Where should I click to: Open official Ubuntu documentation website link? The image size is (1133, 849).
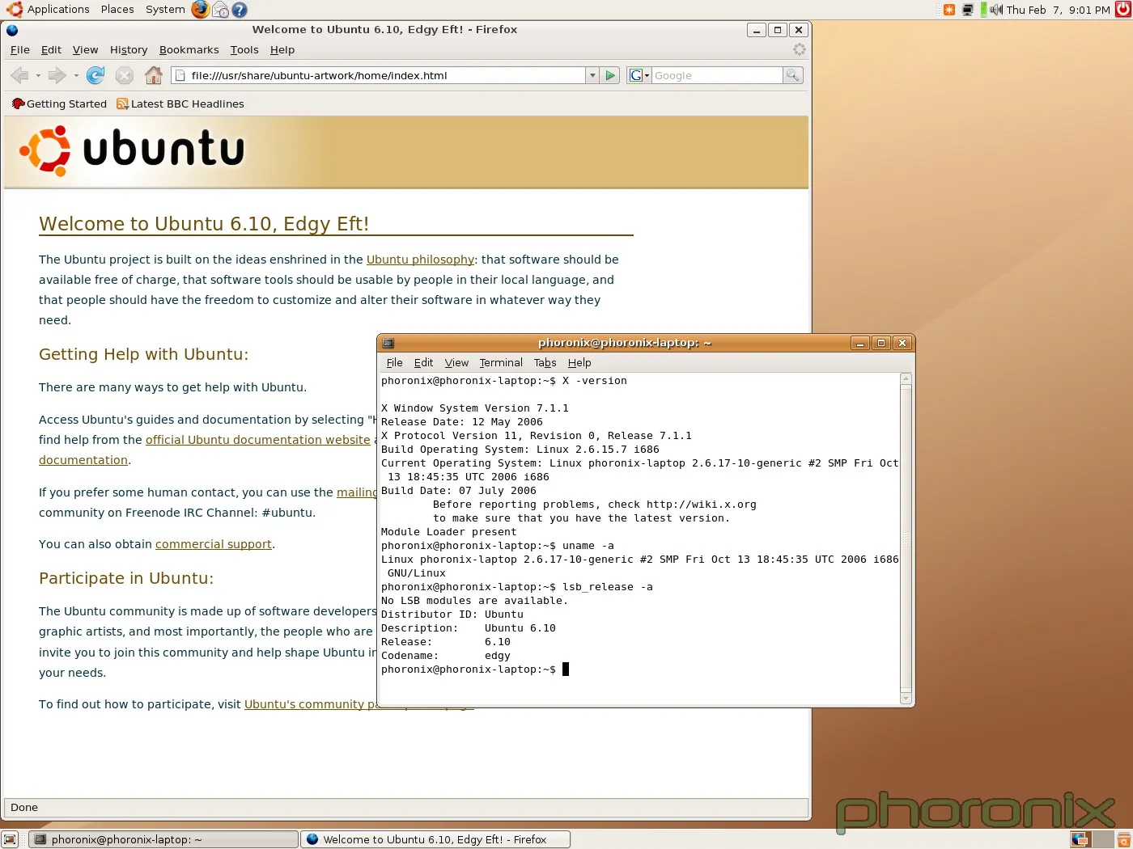(257, 440)
